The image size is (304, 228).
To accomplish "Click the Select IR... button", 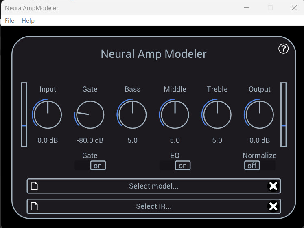I will [154, 206].
